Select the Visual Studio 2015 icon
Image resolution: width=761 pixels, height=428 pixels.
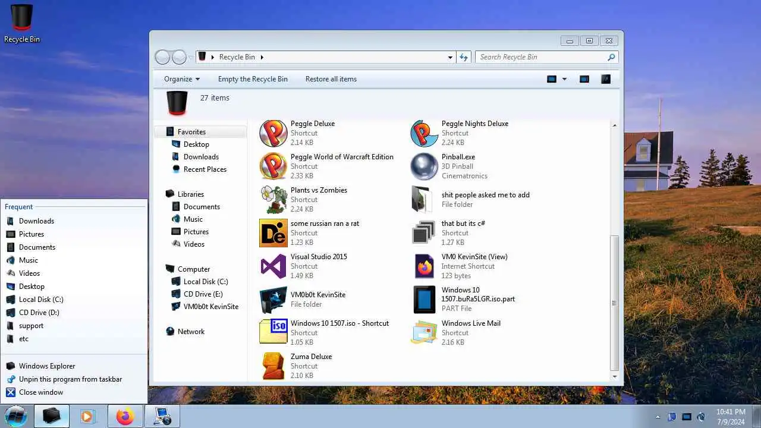click(x=273, y=266)
